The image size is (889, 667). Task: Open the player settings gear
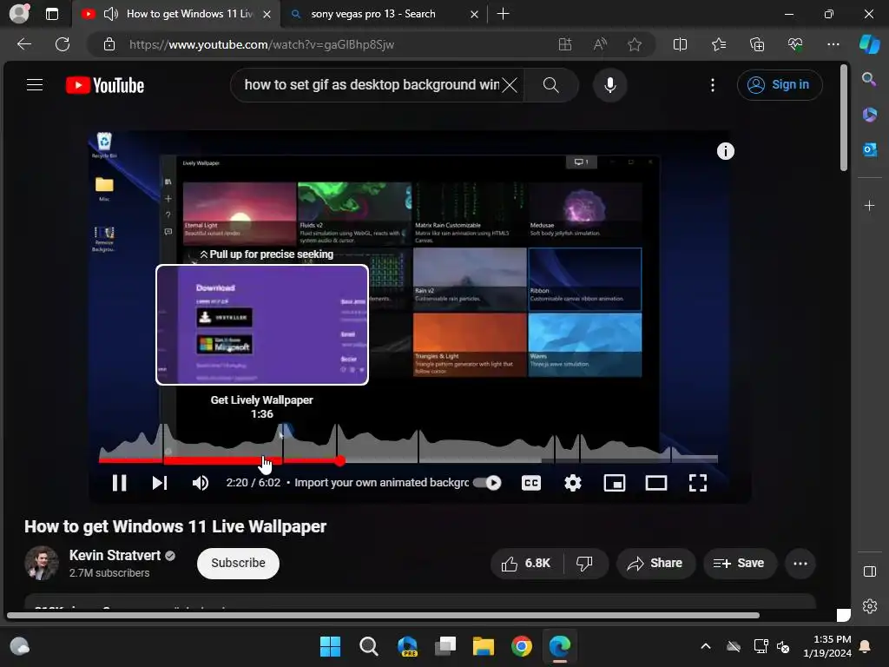573,483
